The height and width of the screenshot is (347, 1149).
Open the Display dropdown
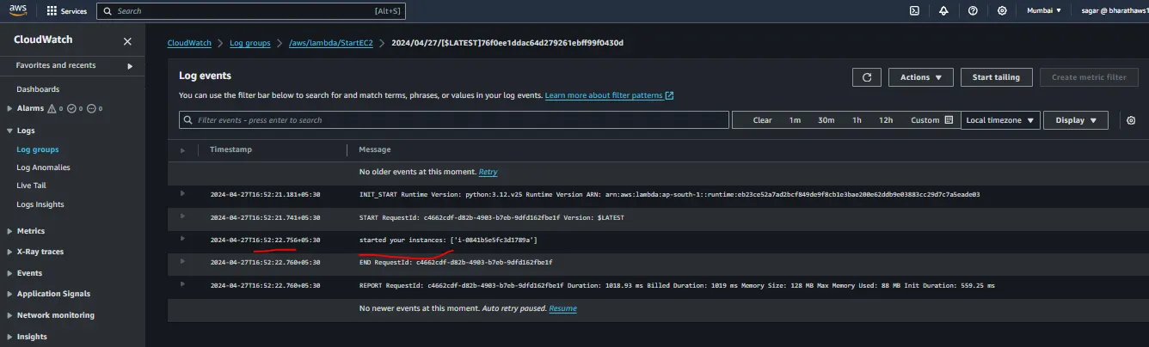tap(1076, 120)
